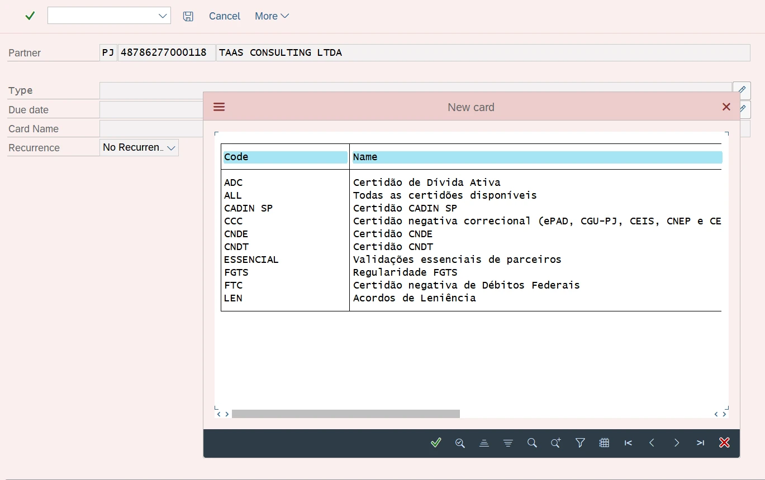Jump to last page of results
The width and height of the screenshot is (765, 480).
point(700,443)
